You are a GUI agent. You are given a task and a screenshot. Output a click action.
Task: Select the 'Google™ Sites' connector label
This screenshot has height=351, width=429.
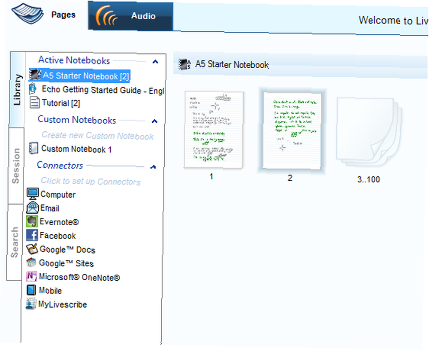click(x=66, y=263)
